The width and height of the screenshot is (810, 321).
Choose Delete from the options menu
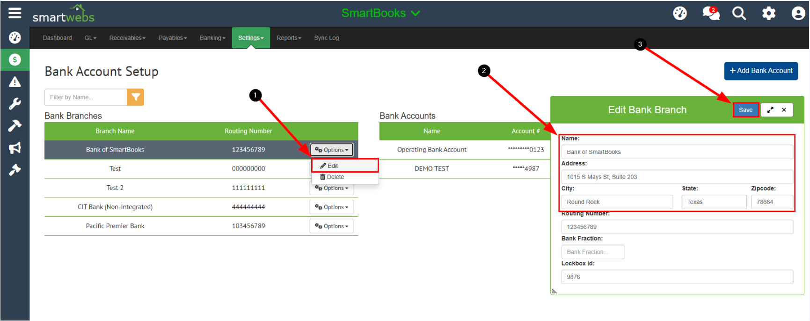(345, 177)
